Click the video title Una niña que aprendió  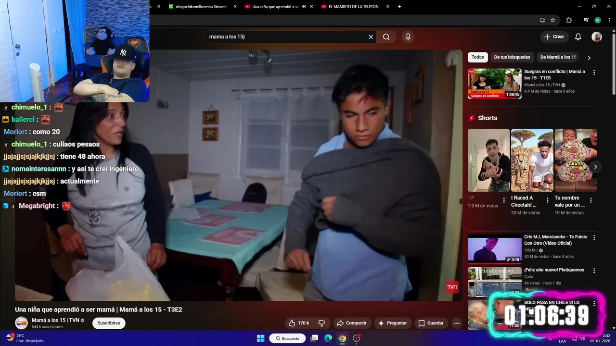coord(98,309)
